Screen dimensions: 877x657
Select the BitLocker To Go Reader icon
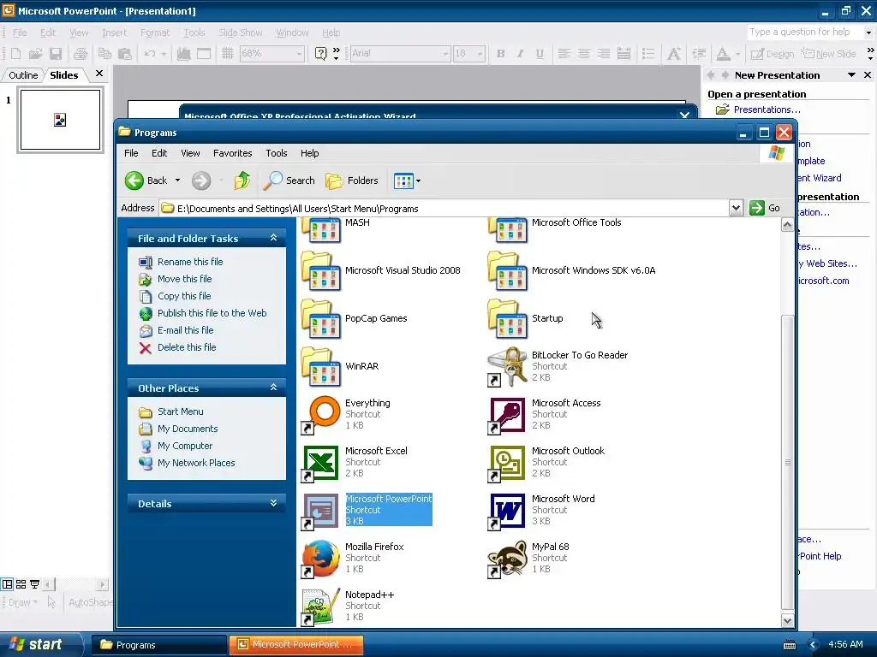(x=507, y=367)
